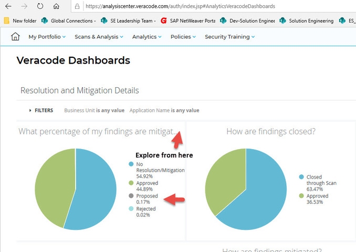Click the address bar URL field
The width and height of the screenshot is (356, 252).
[x=213, y=6]
